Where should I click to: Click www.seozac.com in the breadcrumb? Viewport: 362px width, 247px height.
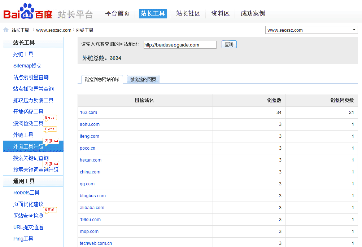tap(54, 30)
